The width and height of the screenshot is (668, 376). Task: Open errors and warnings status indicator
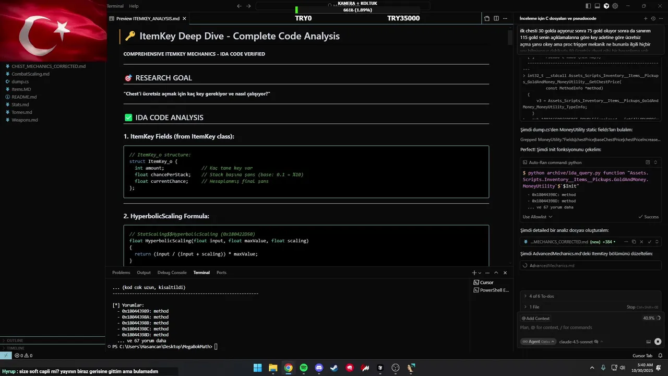23,356
